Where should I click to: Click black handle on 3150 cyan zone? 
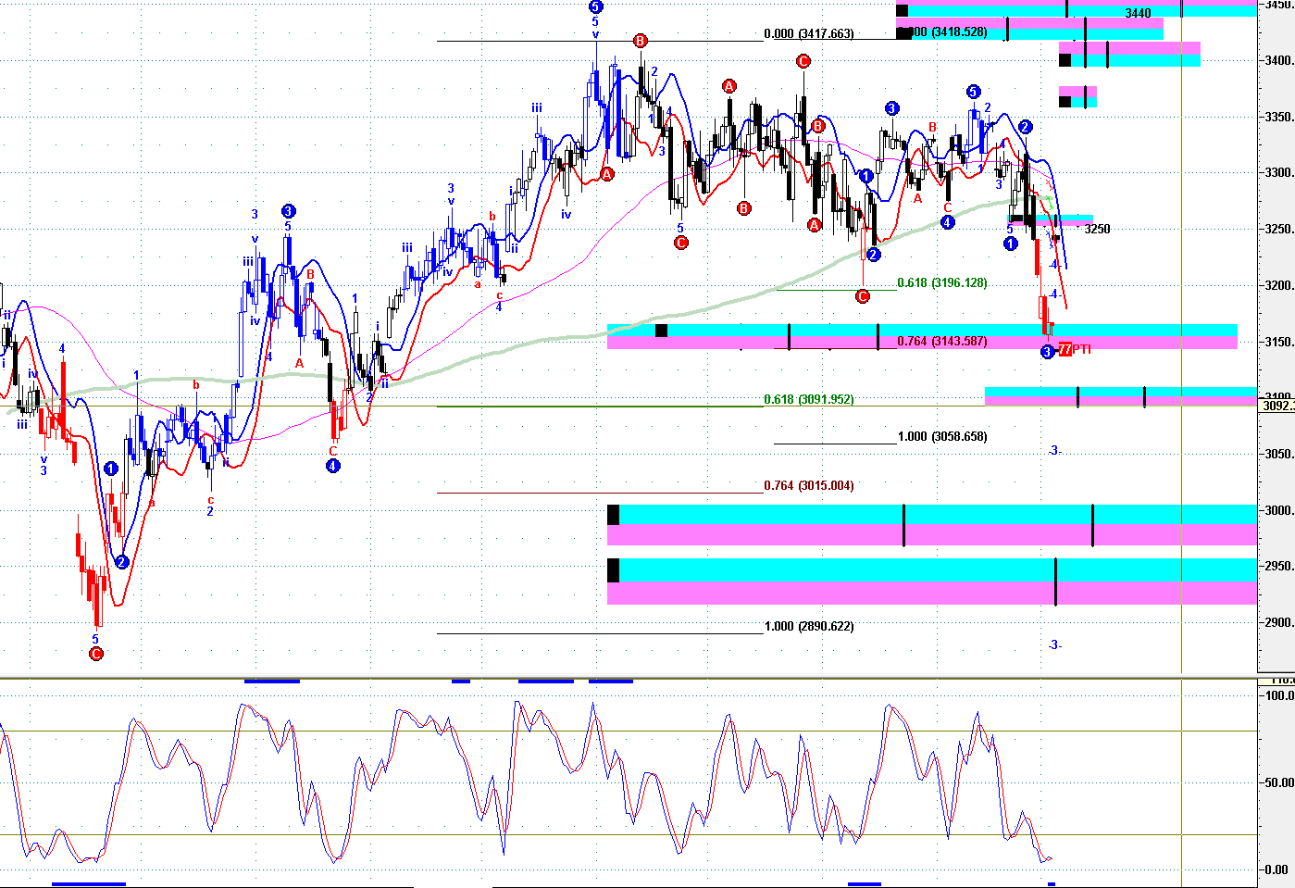coord(661,331)
